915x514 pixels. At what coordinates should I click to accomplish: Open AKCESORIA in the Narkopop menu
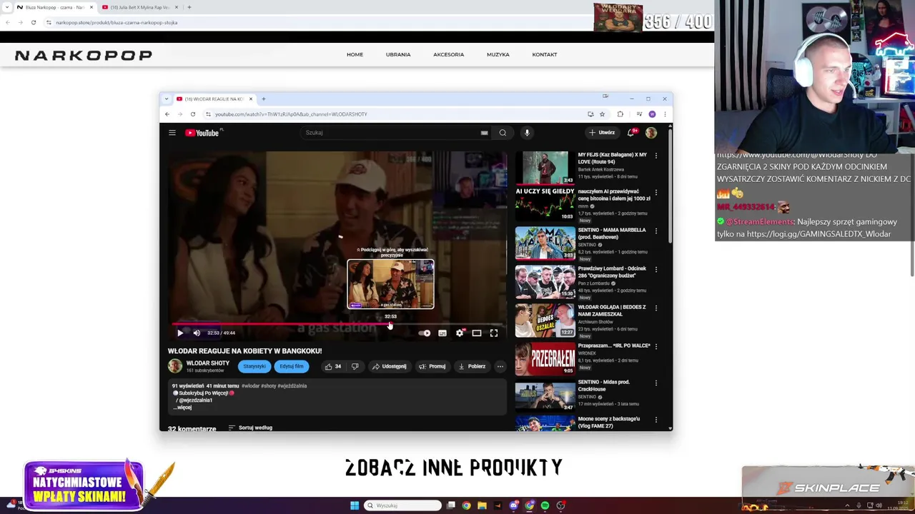pyautogui.click(x=448, y=54)
